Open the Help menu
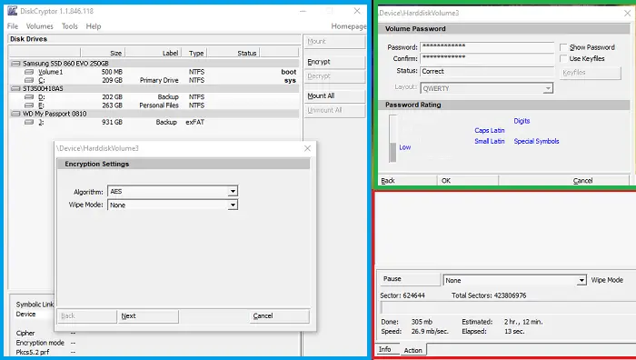The image size is (636, 360). tap(94, 26)
